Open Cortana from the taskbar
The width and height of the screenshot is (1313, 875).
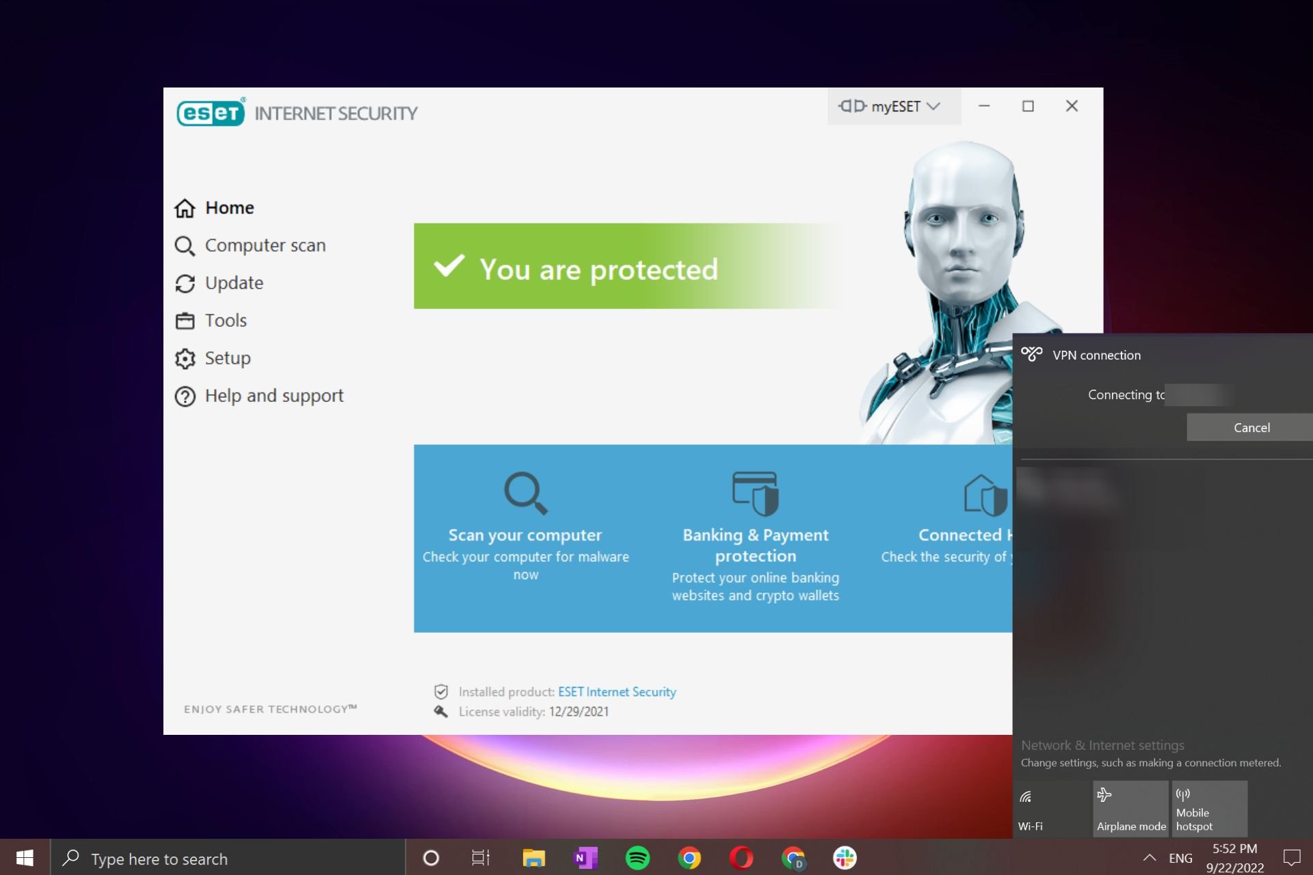tap(431, 858)
